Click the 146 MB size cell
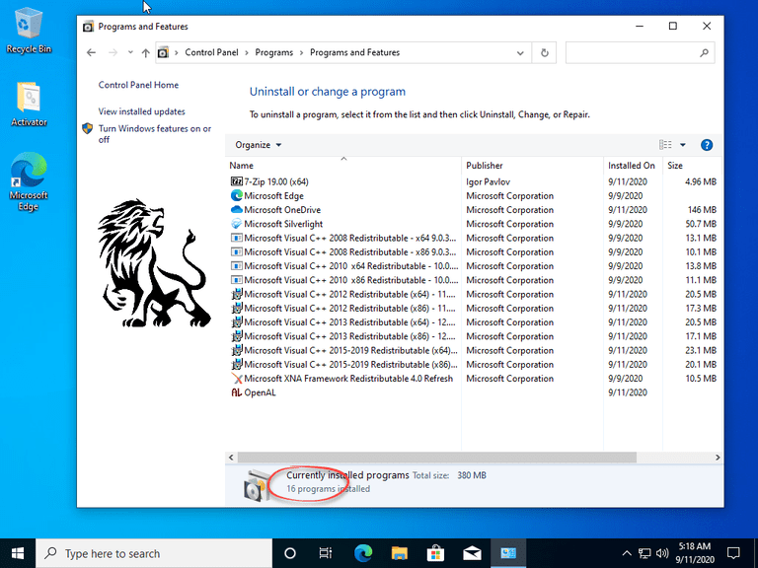This screenshot has height=568, width=758. [702, 210]
